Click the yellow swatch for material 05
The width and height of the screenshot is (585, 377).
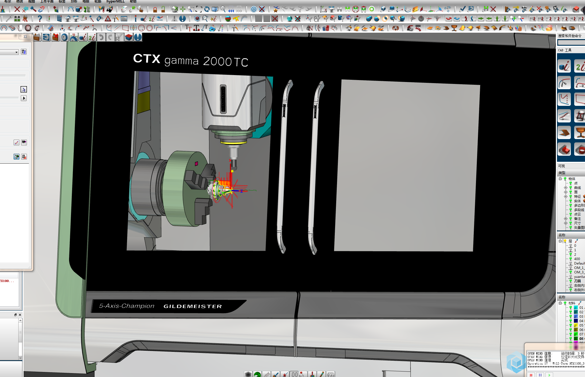pos(576,325)
